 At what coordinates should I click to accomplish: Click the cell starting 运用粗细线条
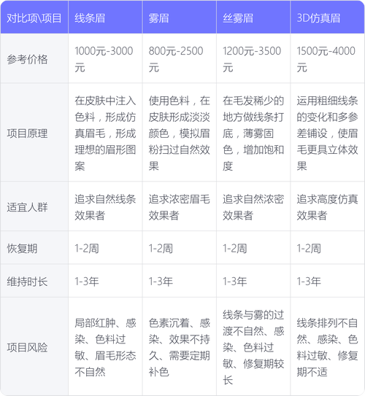pyautogui.click(x=328, y=132)
